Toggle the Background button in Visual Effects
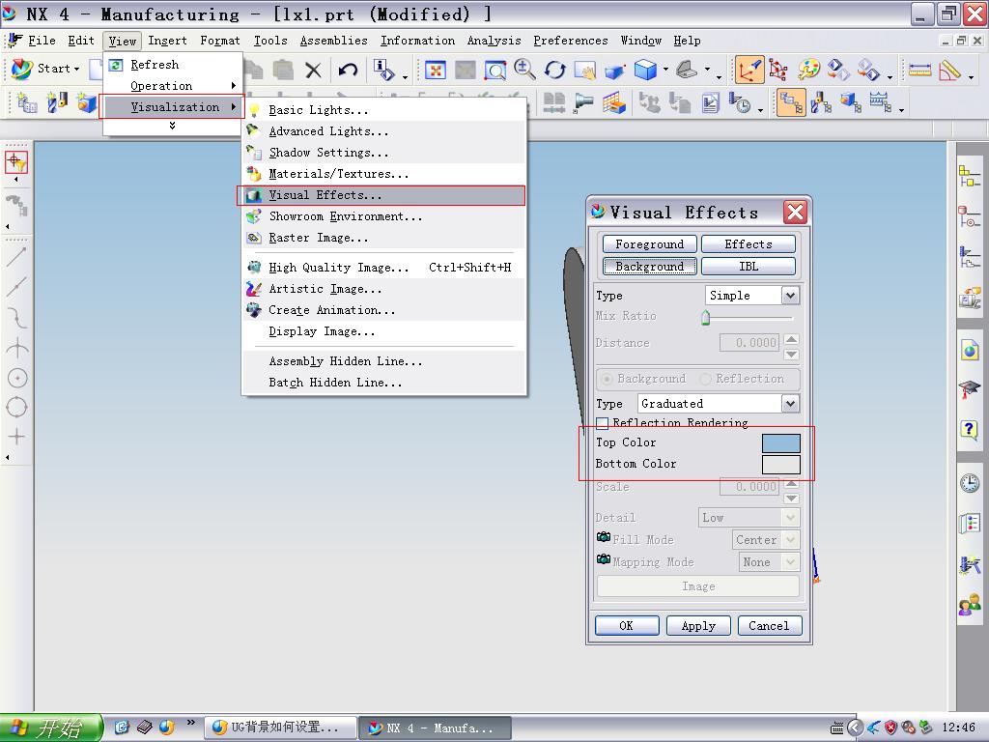This screenshot has height=742, width=989. click(650, 267)
